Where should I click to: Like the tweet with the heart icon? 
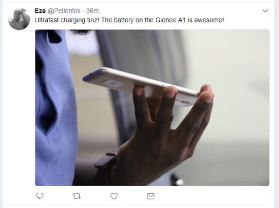point(114,196)
